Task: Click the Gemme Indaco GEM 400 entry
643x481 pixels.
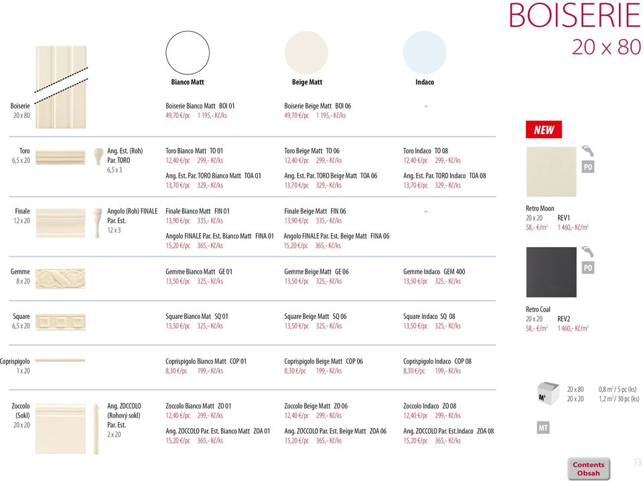Action: [433, 271]
